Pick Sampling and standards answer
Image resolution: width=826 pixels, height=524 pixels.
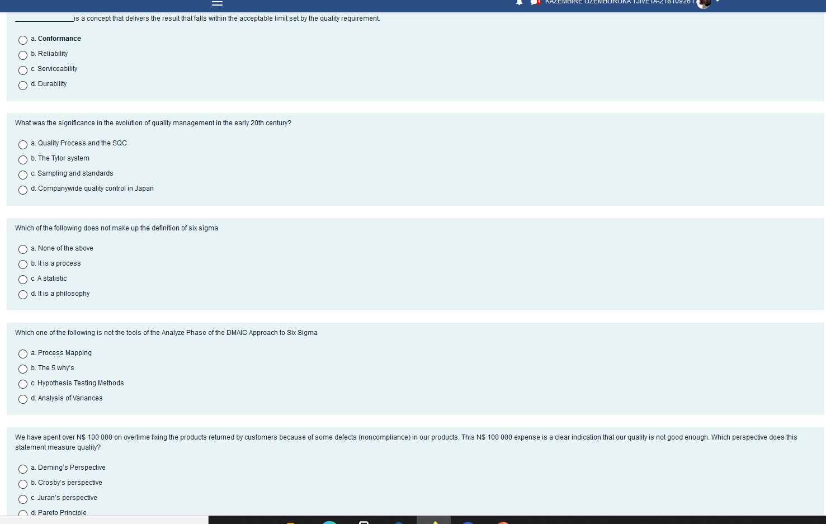point(23,174)
